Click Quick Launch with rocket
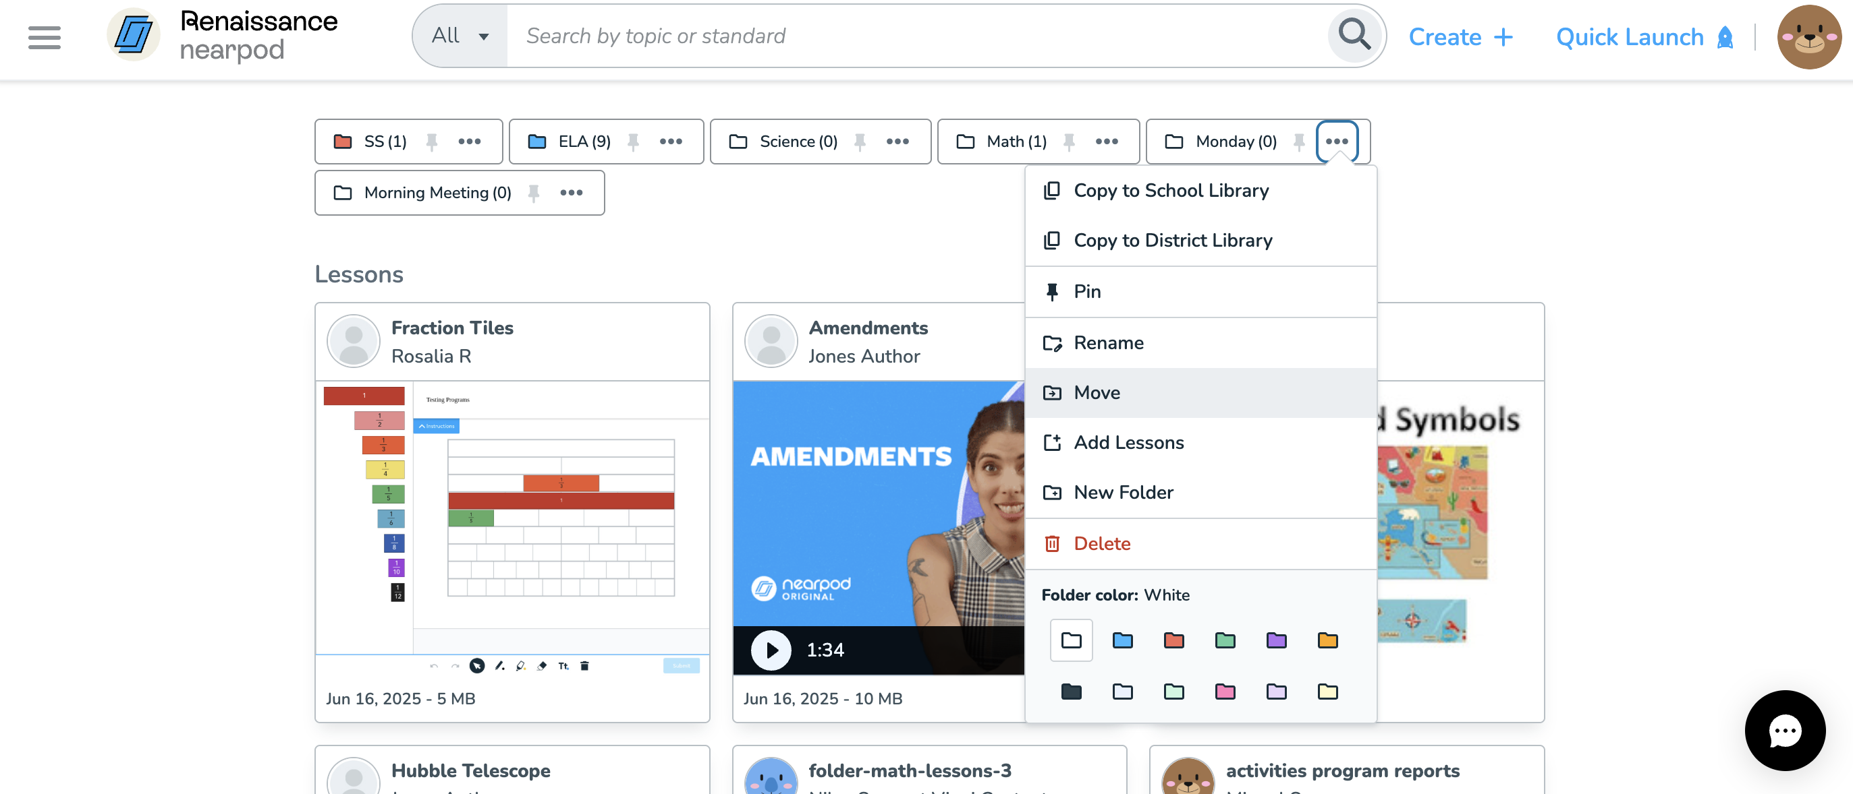This screenshot has width=1853, height=794. 1645,36
